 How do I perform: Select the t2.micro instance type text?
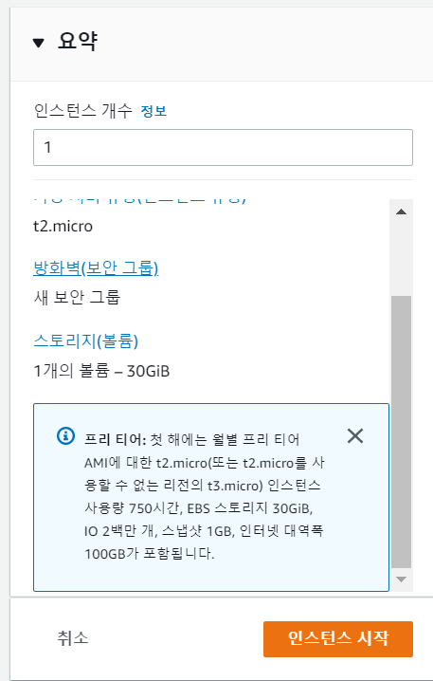click(63, 227)
